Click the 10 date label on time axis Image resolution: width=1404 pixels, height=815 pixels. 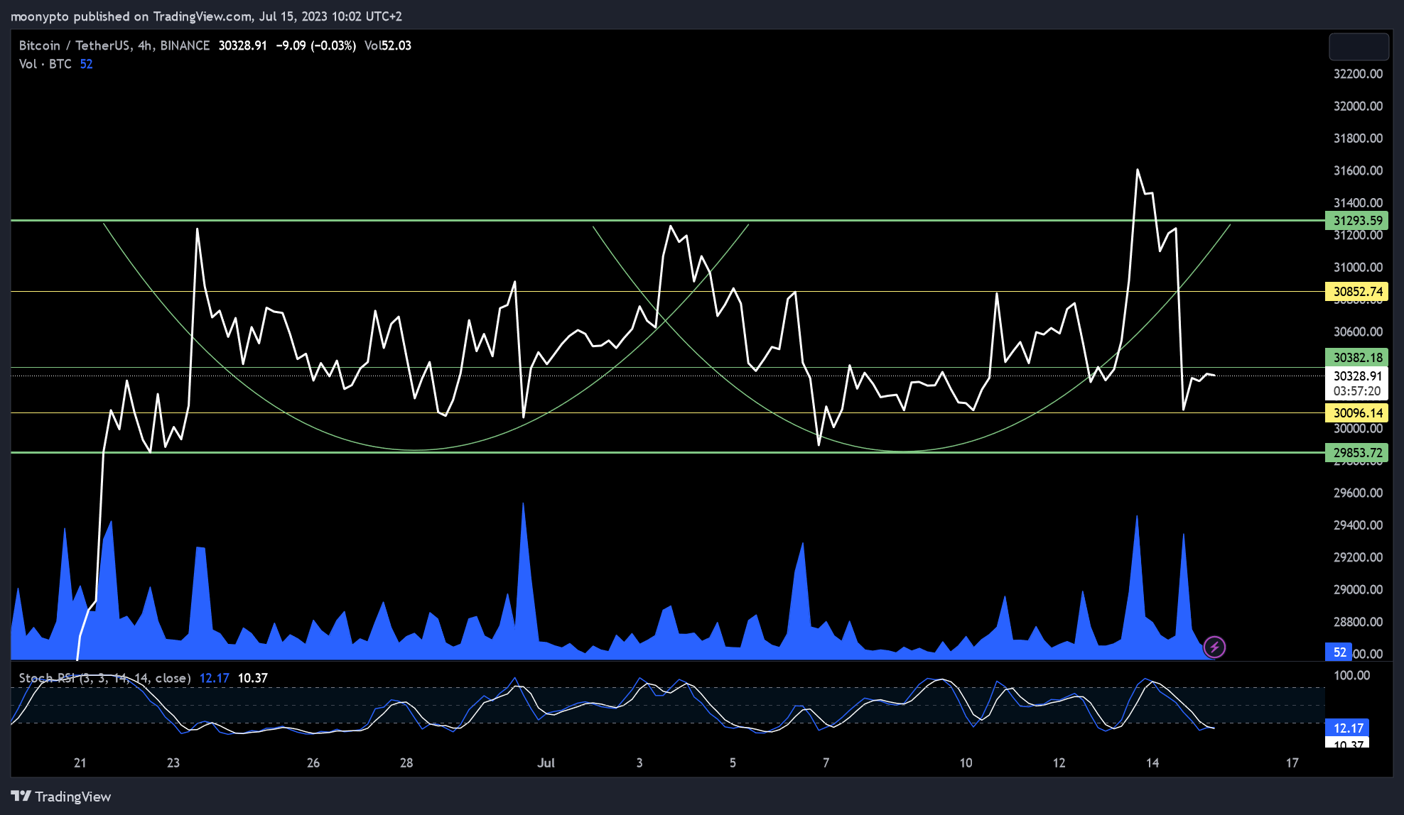[x=966, y=762]
